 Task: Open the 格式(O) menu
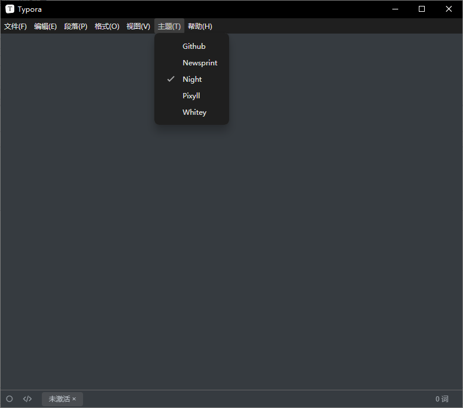pos(107,26)
